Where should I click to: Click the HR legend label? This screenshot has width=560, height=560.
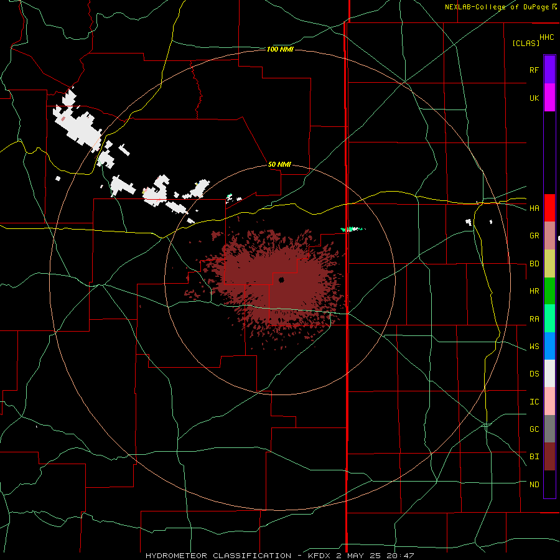[534, 291]
